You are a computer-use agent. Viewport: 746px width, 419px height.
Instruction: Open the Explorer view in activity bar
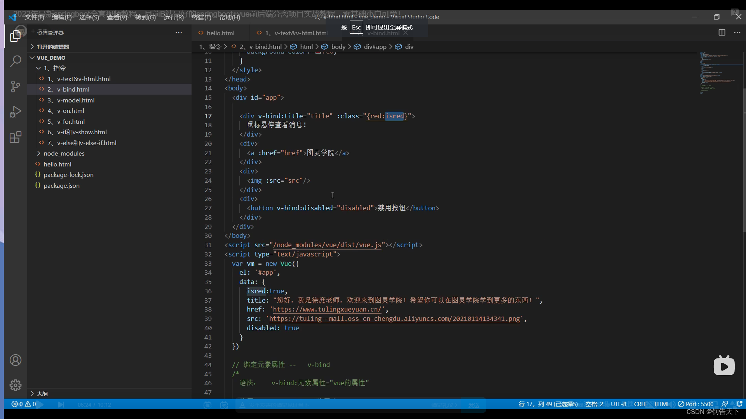(x=15, y=36)
